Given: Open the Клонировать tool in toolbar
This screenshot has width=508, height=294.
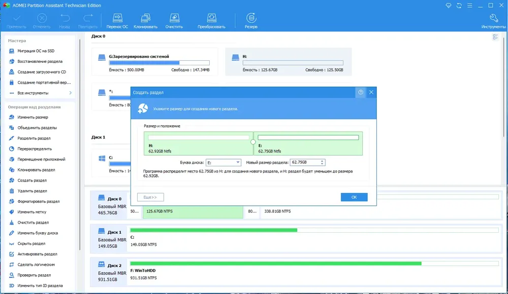Looking at the screenshot, I should coord(145,21).
